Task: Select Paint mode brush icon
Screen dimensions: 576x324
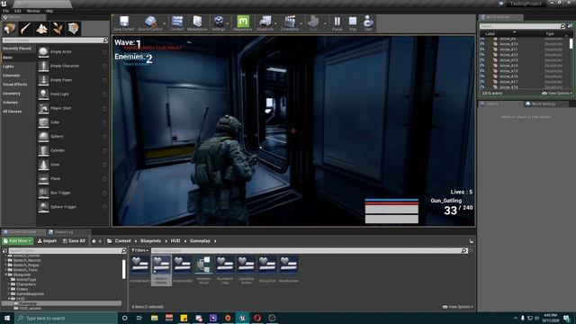Action: (x=26, y=29)
